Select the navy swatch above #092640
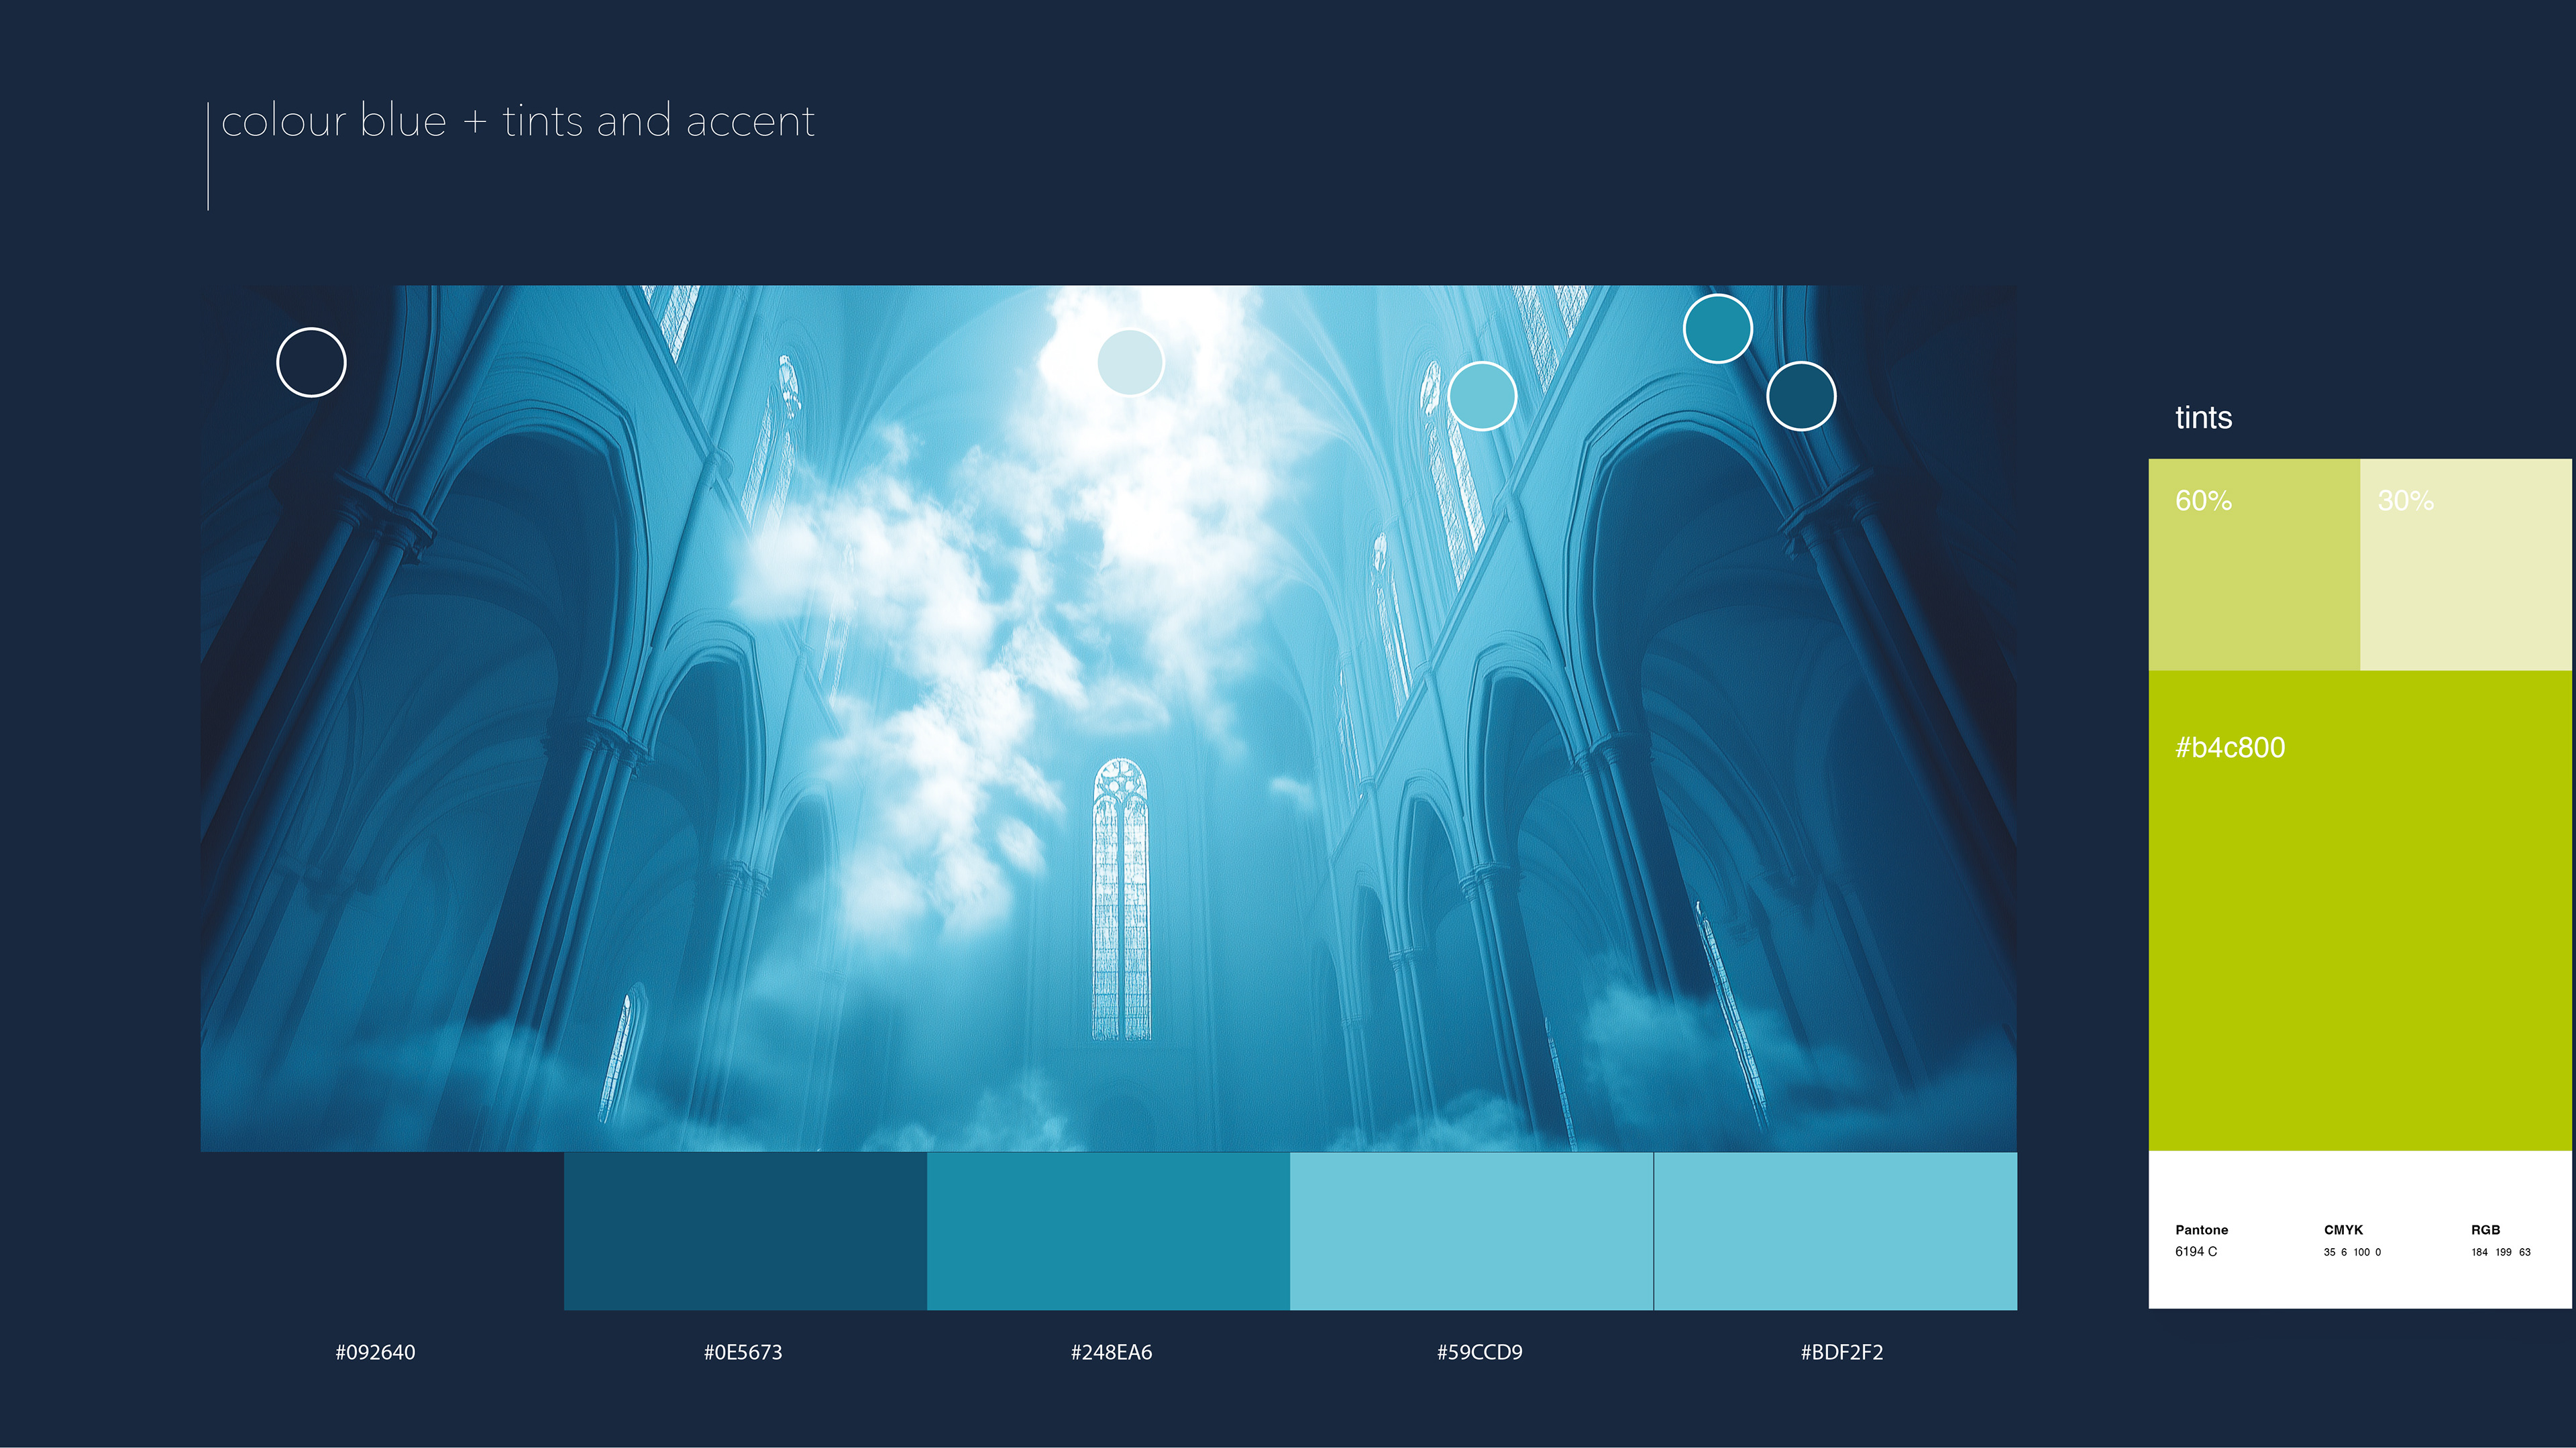Screen dimensions: 2576x1448 point(382,1230)
